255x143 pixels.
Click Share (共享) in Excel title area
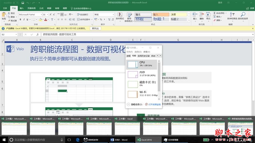(x=250, y=8)
